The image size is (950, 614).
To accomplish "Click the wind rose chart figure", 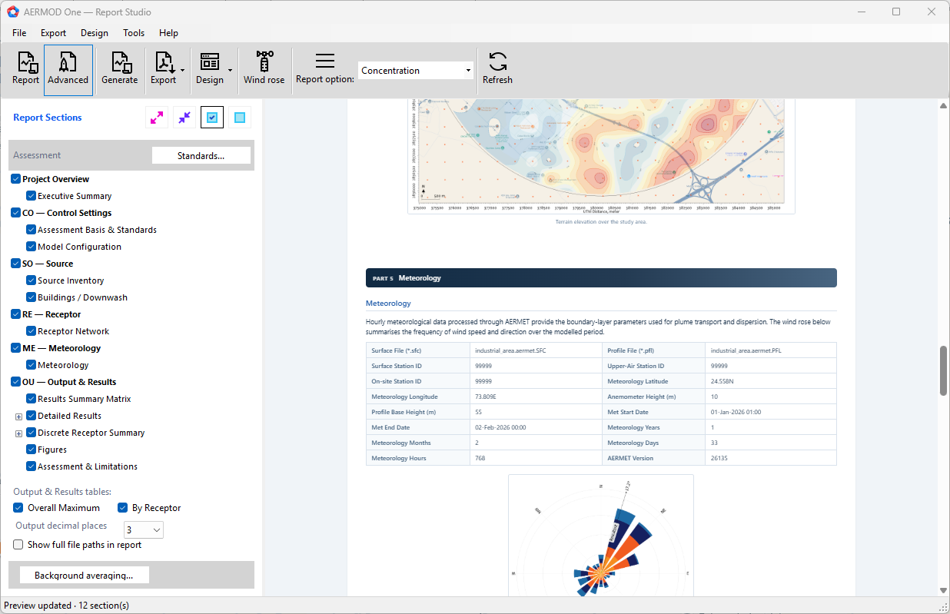I will (601, 535).
